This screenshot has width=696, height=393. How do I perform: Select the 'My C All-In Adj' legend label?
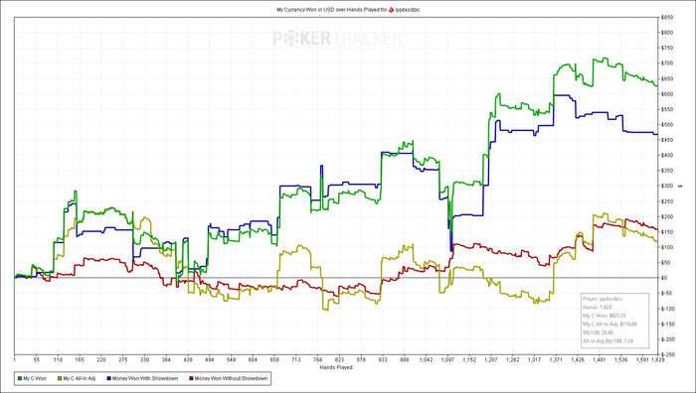point(79,378)
